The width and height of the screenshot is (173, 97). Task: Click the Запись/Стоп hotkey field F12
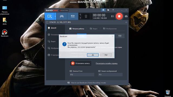pos(82,75)
